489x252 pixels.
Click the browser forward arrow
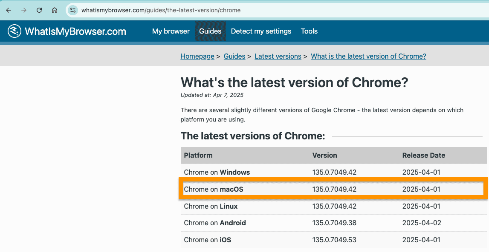coord(24,10)
